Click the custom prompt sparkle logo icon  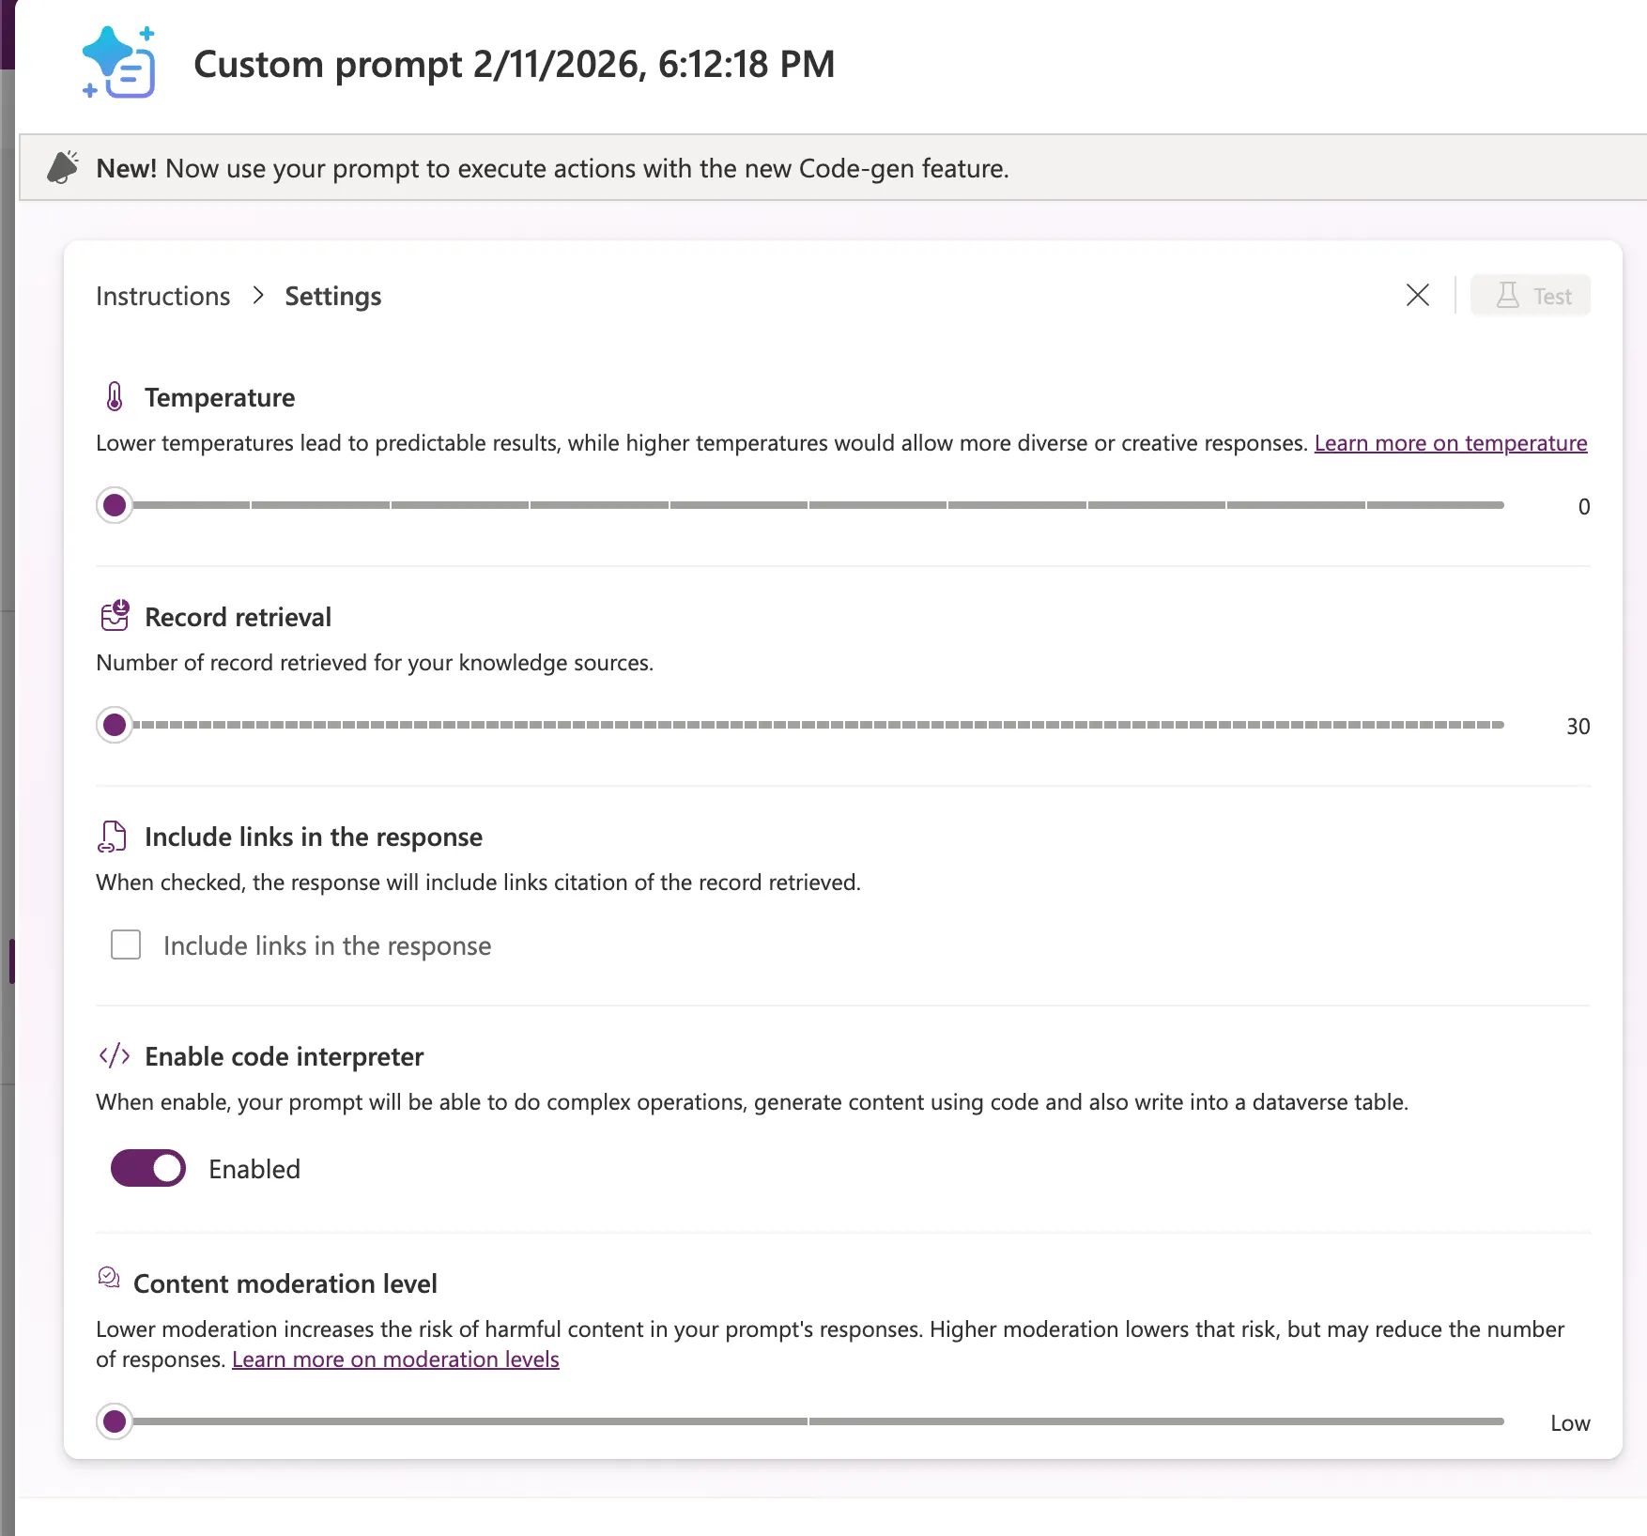(x=118, y=63)
